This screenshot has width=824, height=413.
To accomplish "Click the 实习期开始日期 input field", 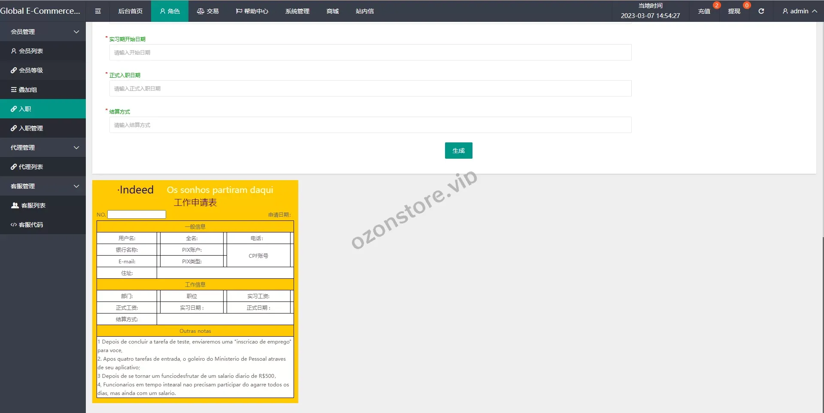I will pos(370,53).
